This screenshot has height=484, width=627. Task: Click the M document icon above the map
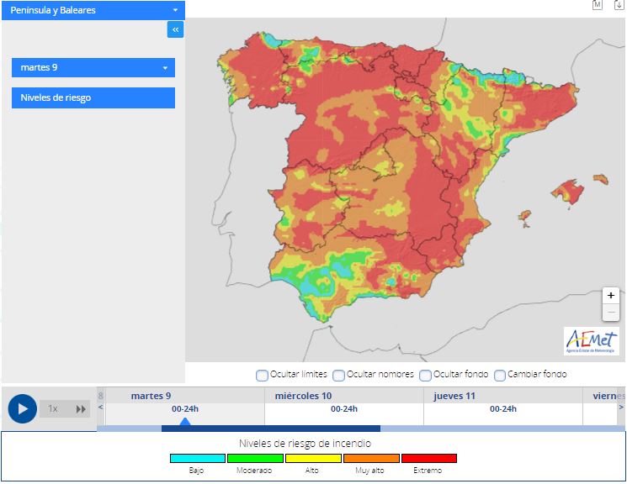click(598, 5)
